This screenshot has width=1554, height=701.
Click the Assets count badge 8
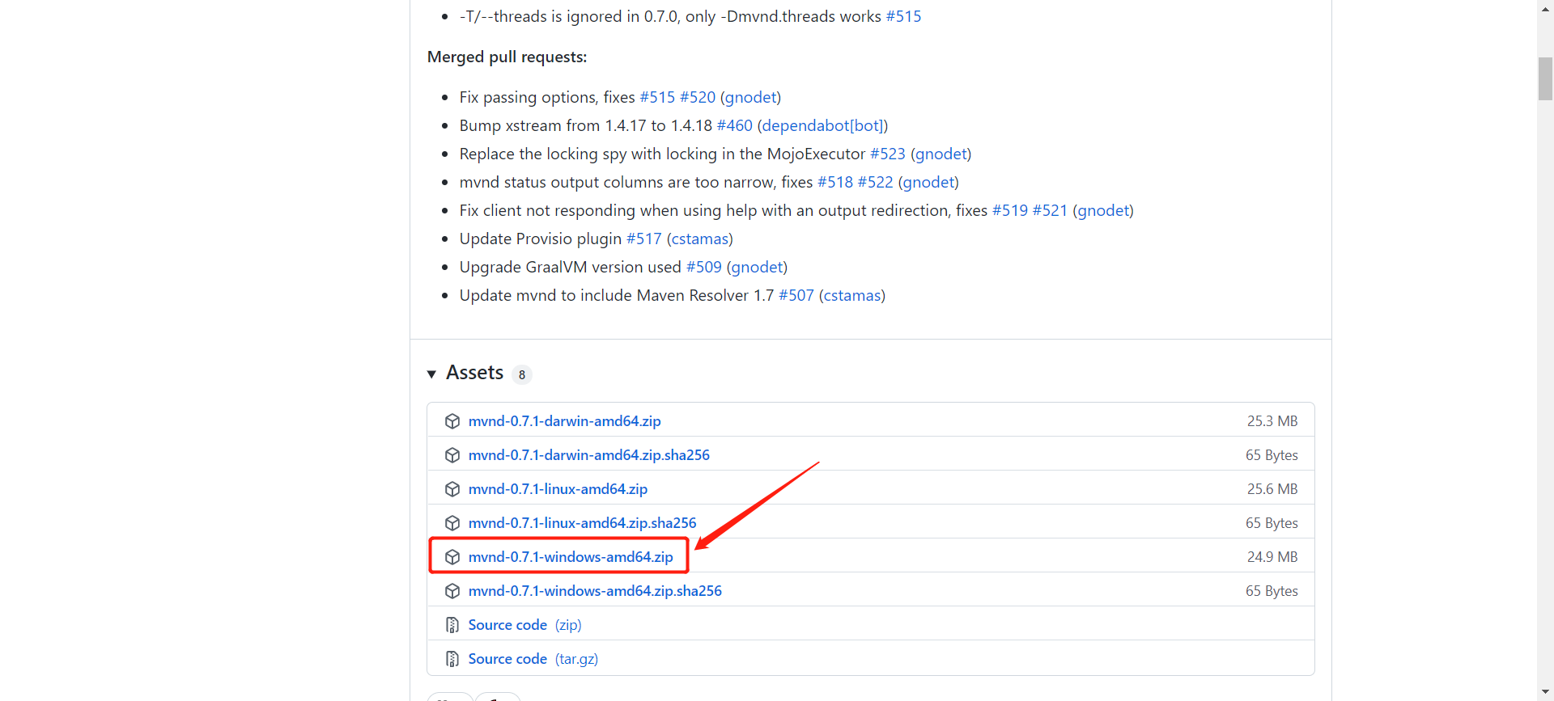522,374
